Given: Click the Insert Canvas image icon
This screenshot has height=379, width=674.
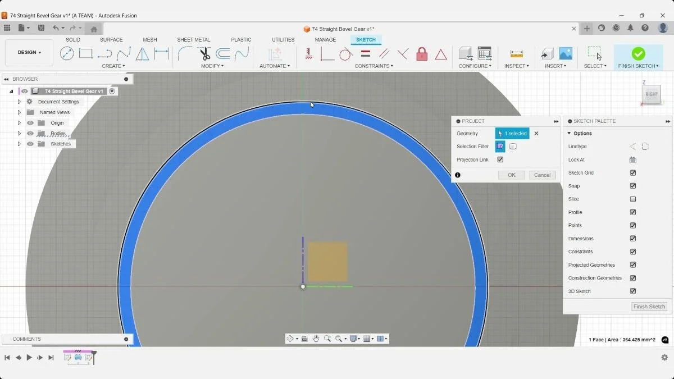Looking at the screenshot, I should point(566,53).
